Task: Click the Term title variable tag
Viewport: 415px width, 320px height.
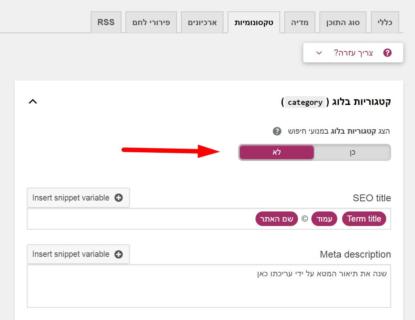Action: [364, 219]
